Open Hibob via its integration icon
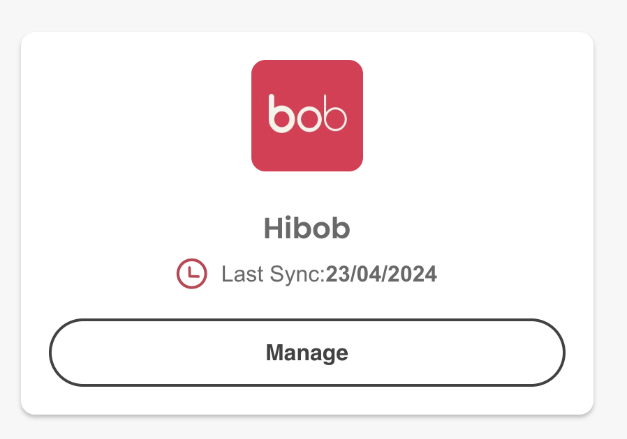Screen dimensions: 627x439 click(x=307, y=116)
